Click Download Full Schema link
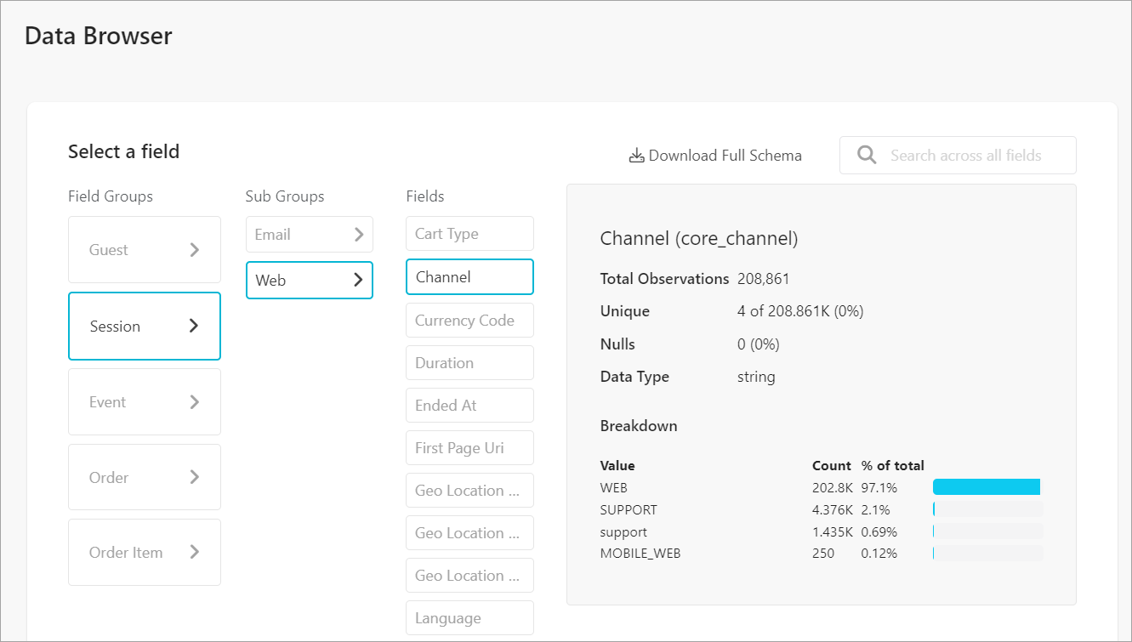1132x642 pixels. coord(715,156)
